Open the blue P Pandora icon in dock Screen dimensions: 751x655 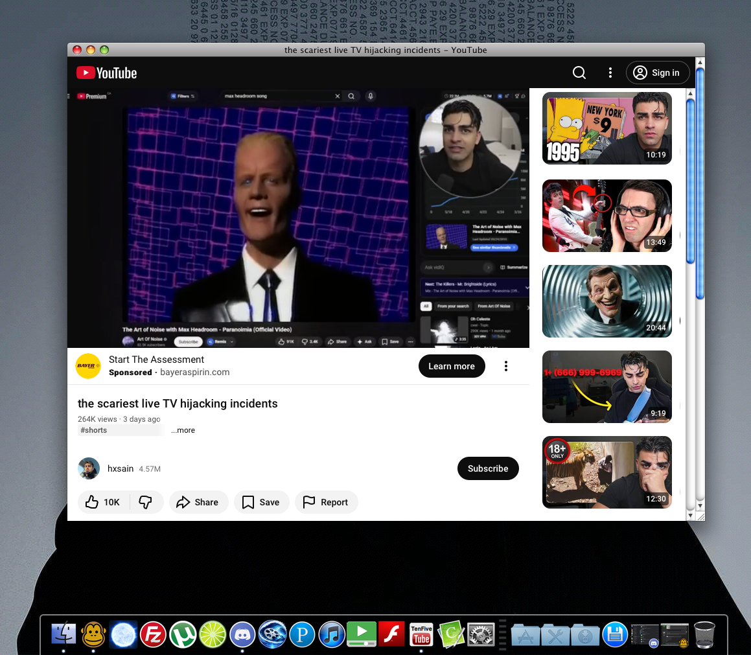pyautogui.click(x=302, y=634)
